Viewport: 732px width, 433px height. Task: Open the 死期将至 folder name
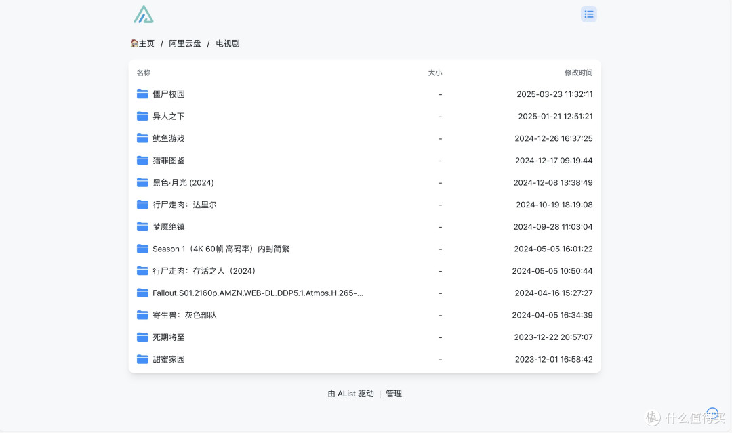169,337
